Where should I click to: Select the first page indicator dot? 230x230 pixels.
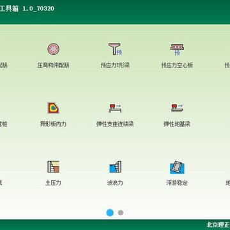(x=110, y=213)
